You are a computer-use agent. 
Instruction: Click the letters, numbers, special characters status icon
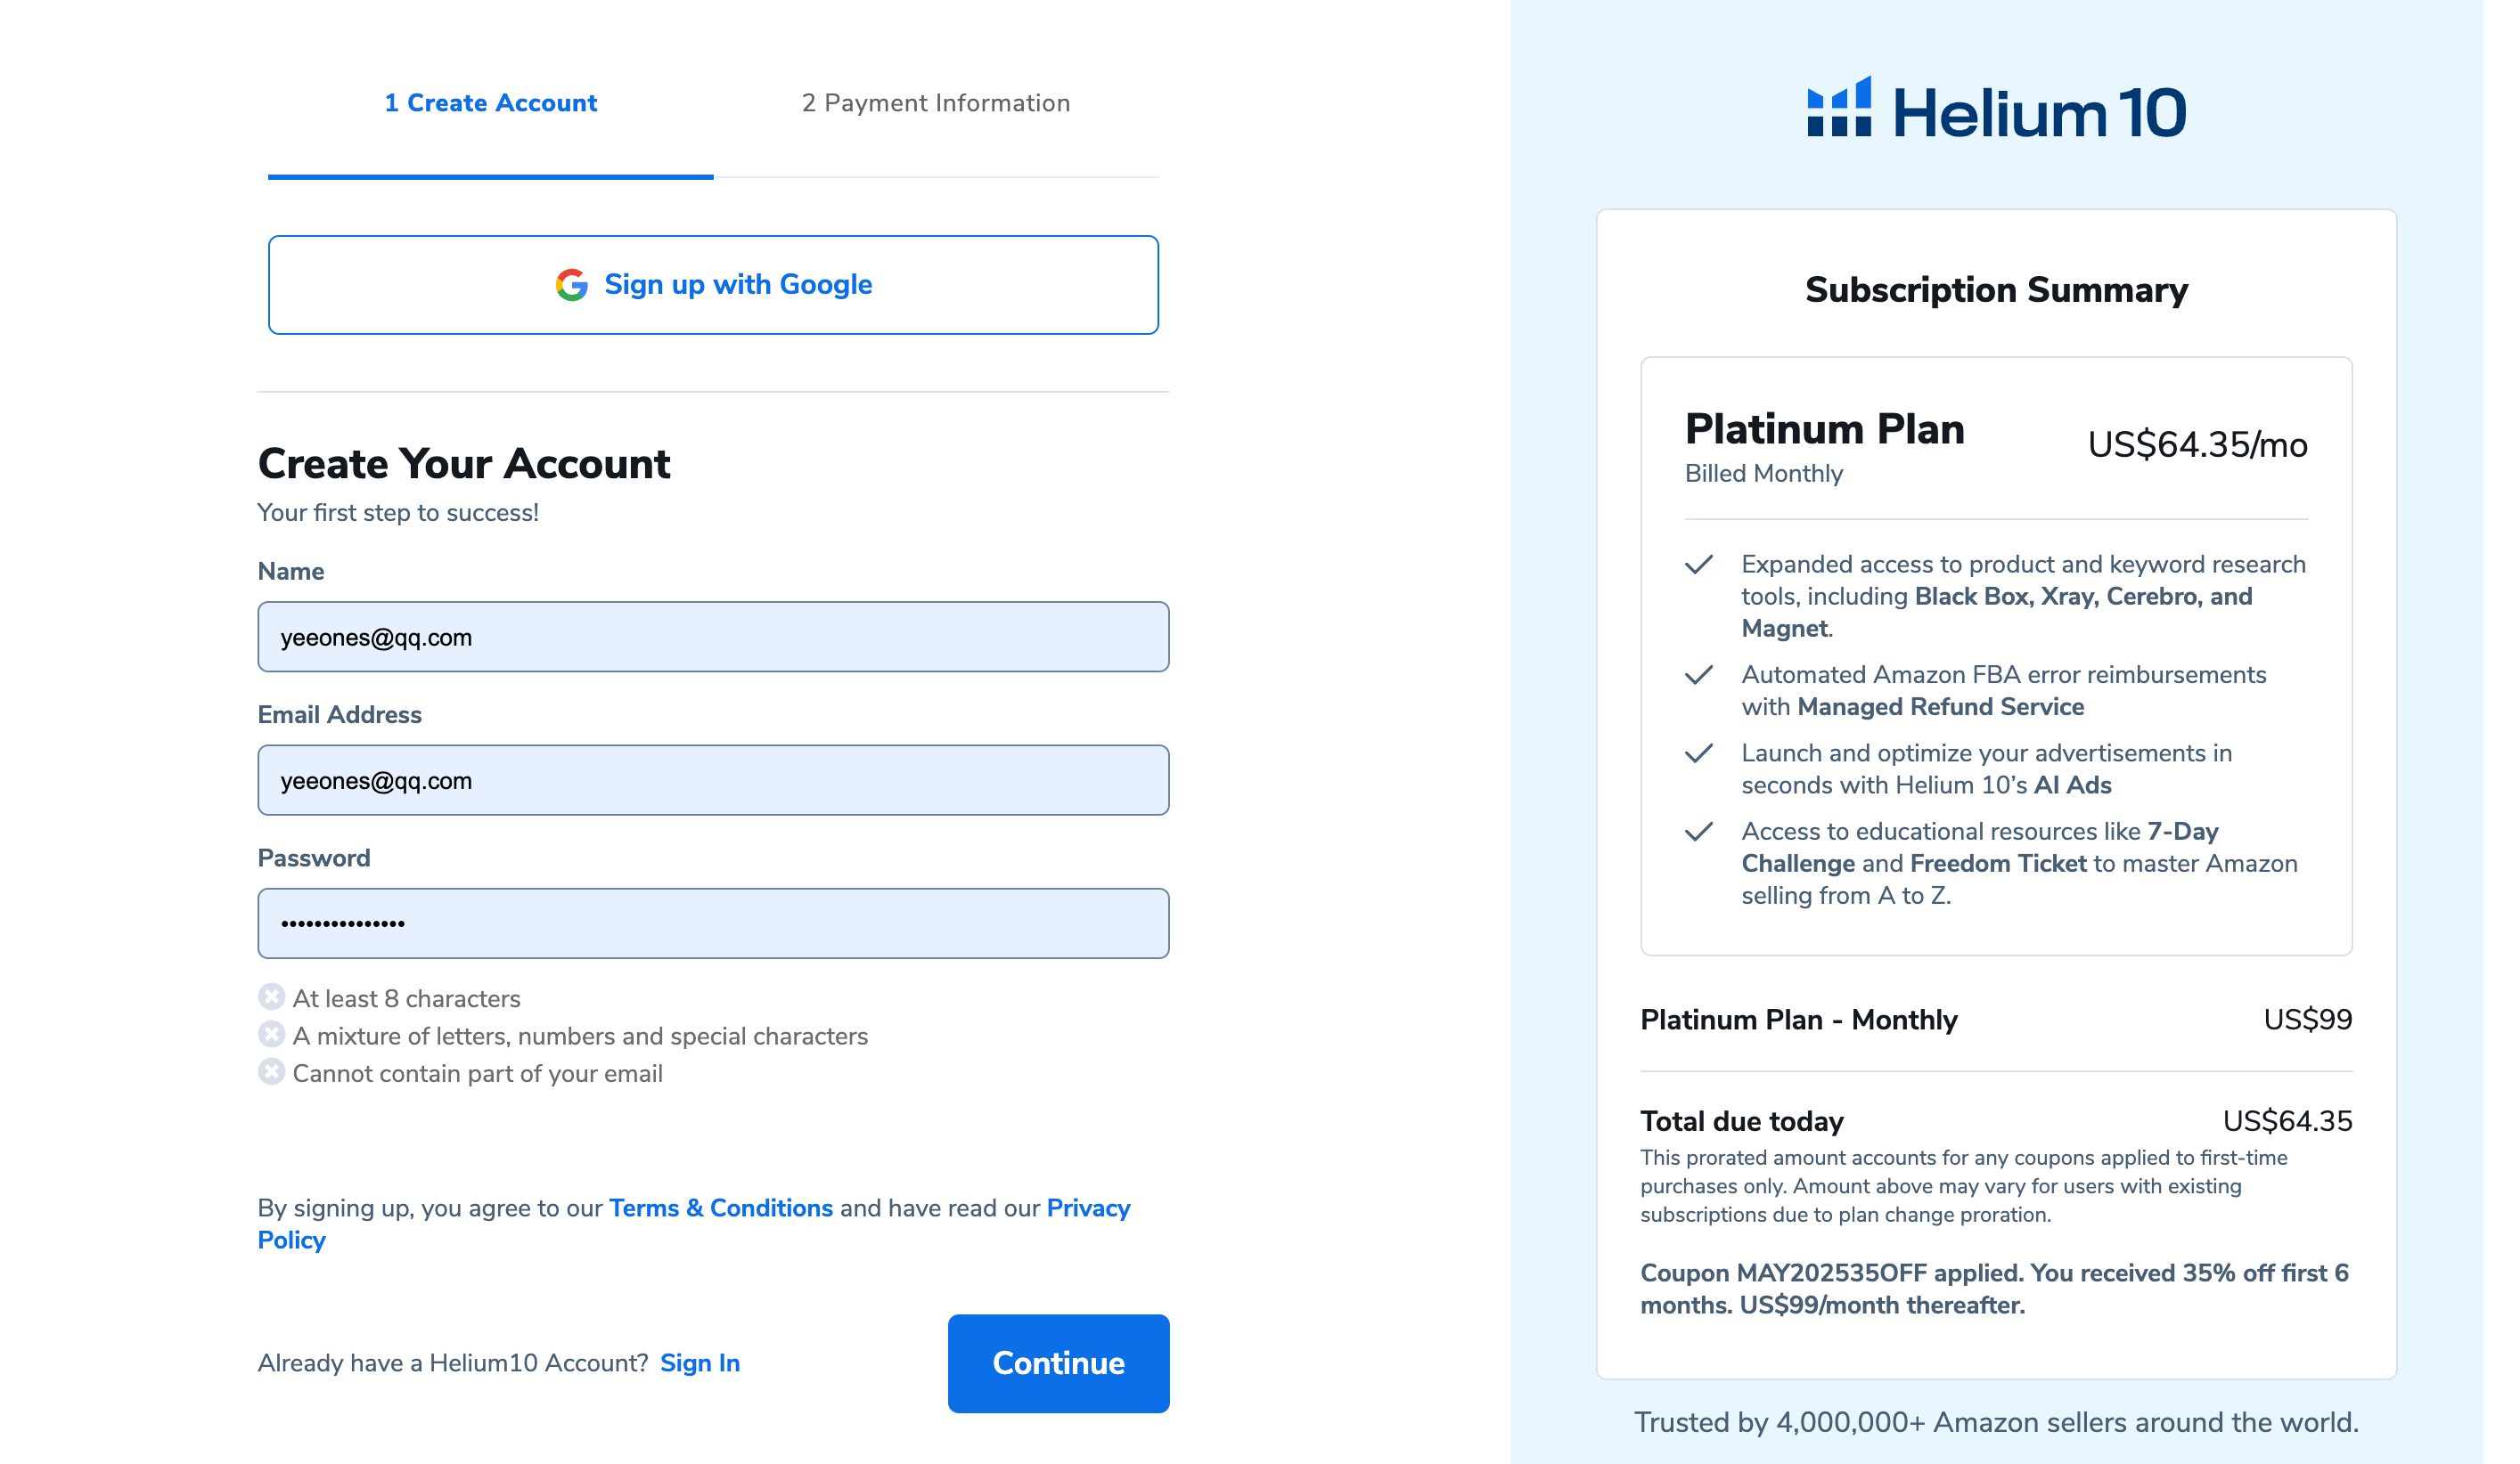tap(271, 1034)
